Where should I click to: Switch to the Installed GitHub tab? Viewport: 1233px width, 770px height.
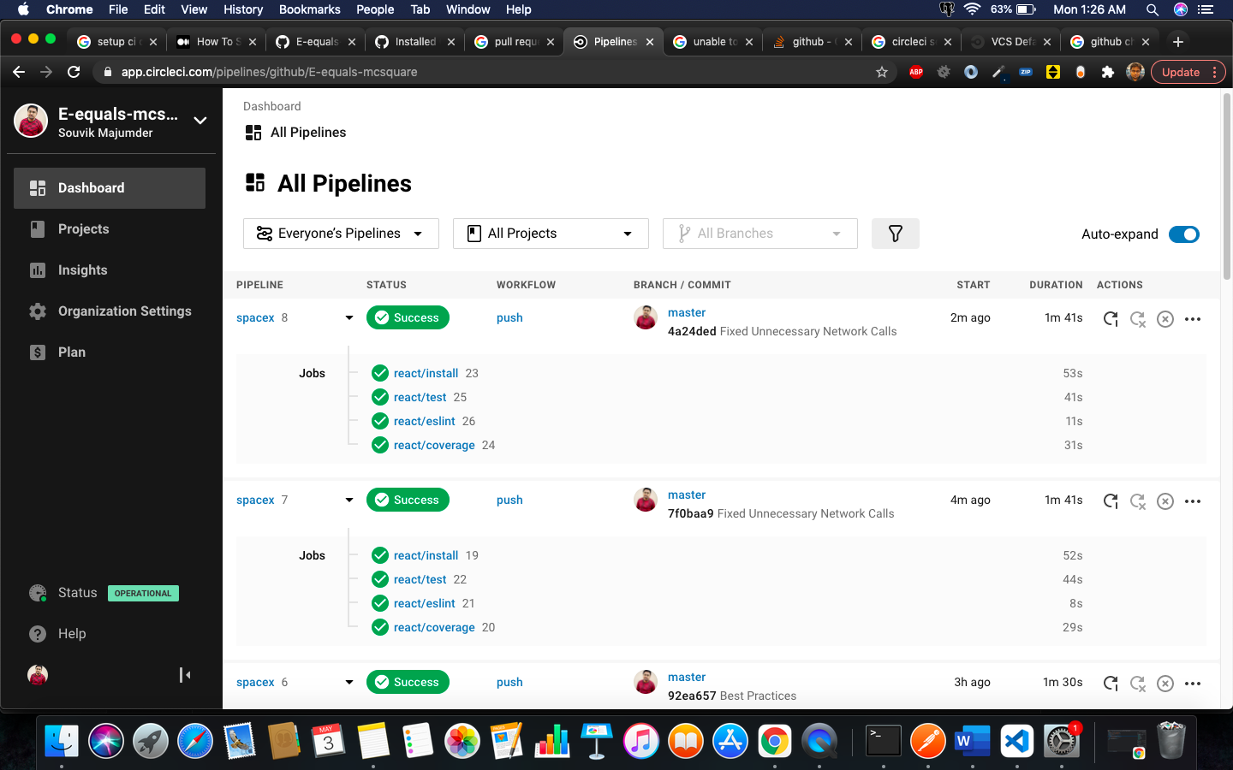[414, 41]
